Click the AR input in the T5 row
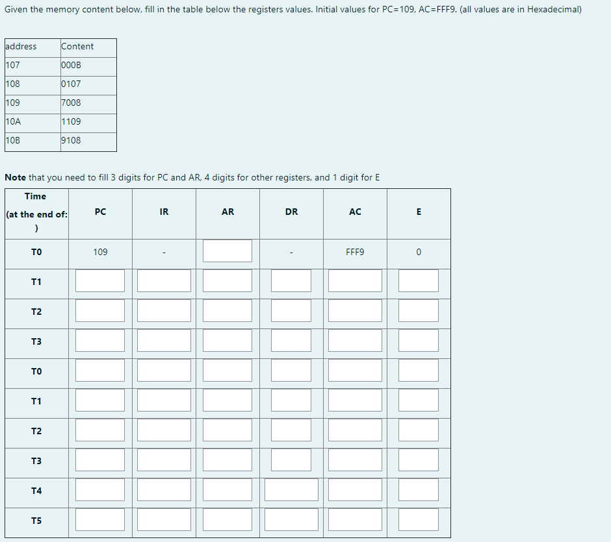The image size is (611, 542). pyautogui.click(x=227, y=519)
